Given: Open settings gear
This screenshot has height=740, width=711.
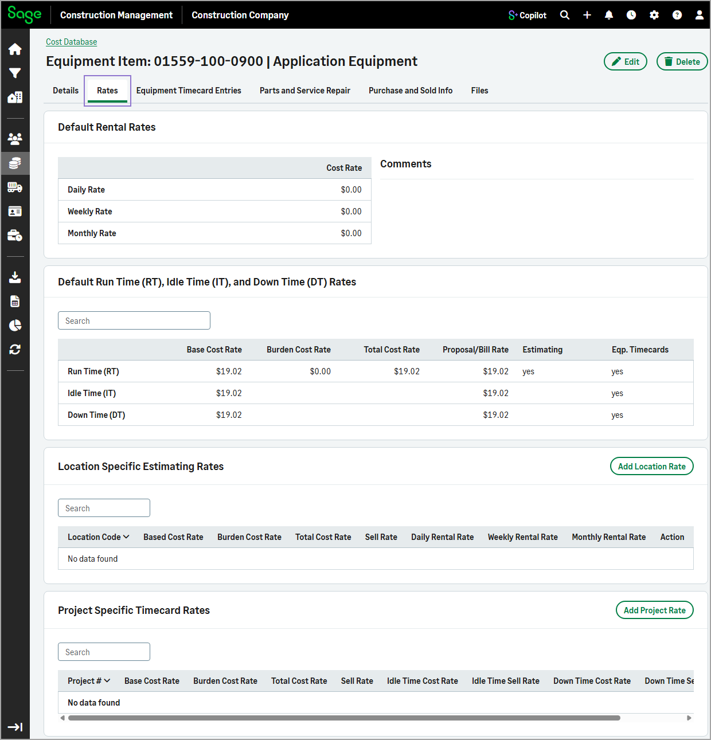Looking at the screenshot, I should [x=654, y=15].
